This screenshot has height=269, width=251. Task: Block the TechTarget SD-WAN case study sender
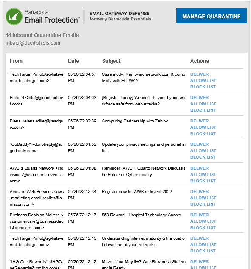tap(203, 87)
